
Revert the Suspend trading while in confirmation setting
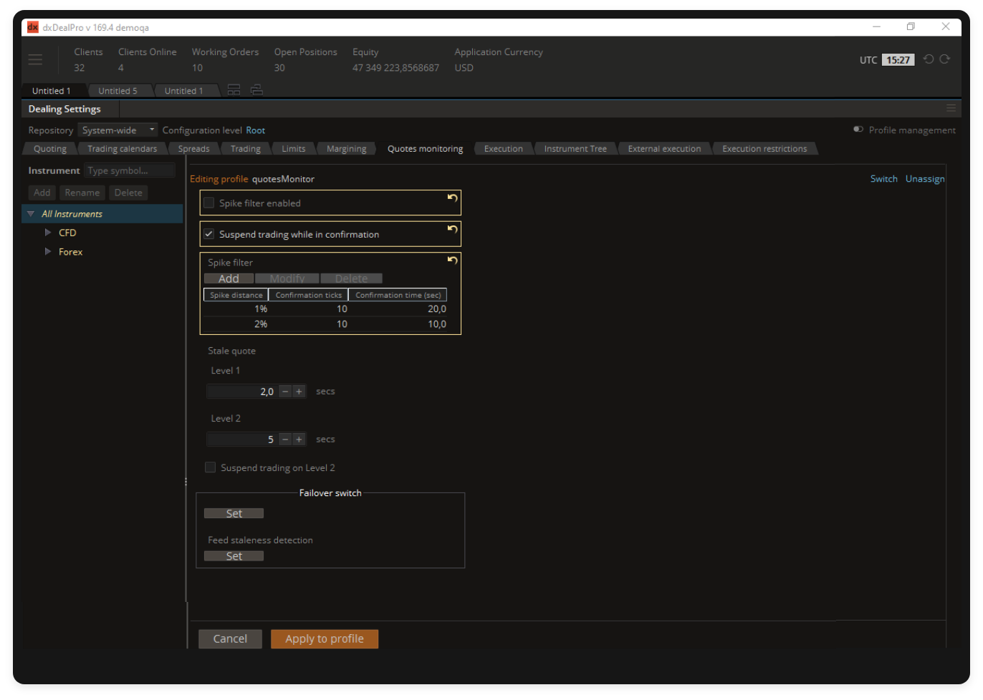(452, 230)
